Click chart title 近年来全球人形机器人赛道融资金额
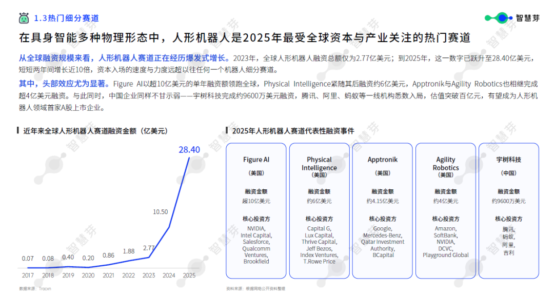 click(x=95, y=131)
